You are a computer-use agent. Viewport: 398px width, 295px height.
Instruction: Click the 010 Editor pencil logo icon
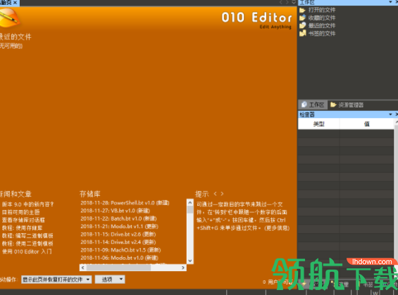9,18
